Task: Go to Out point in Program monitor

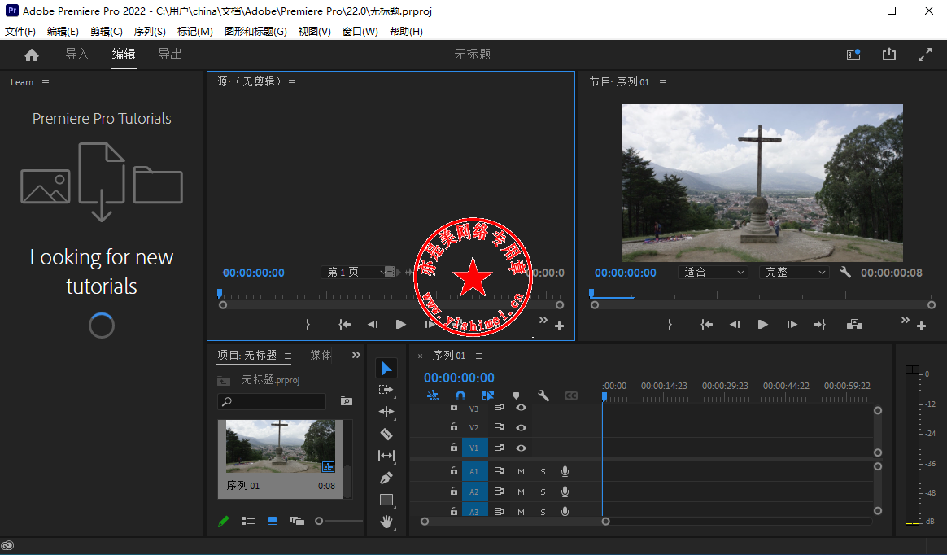Action: (819, 325)
